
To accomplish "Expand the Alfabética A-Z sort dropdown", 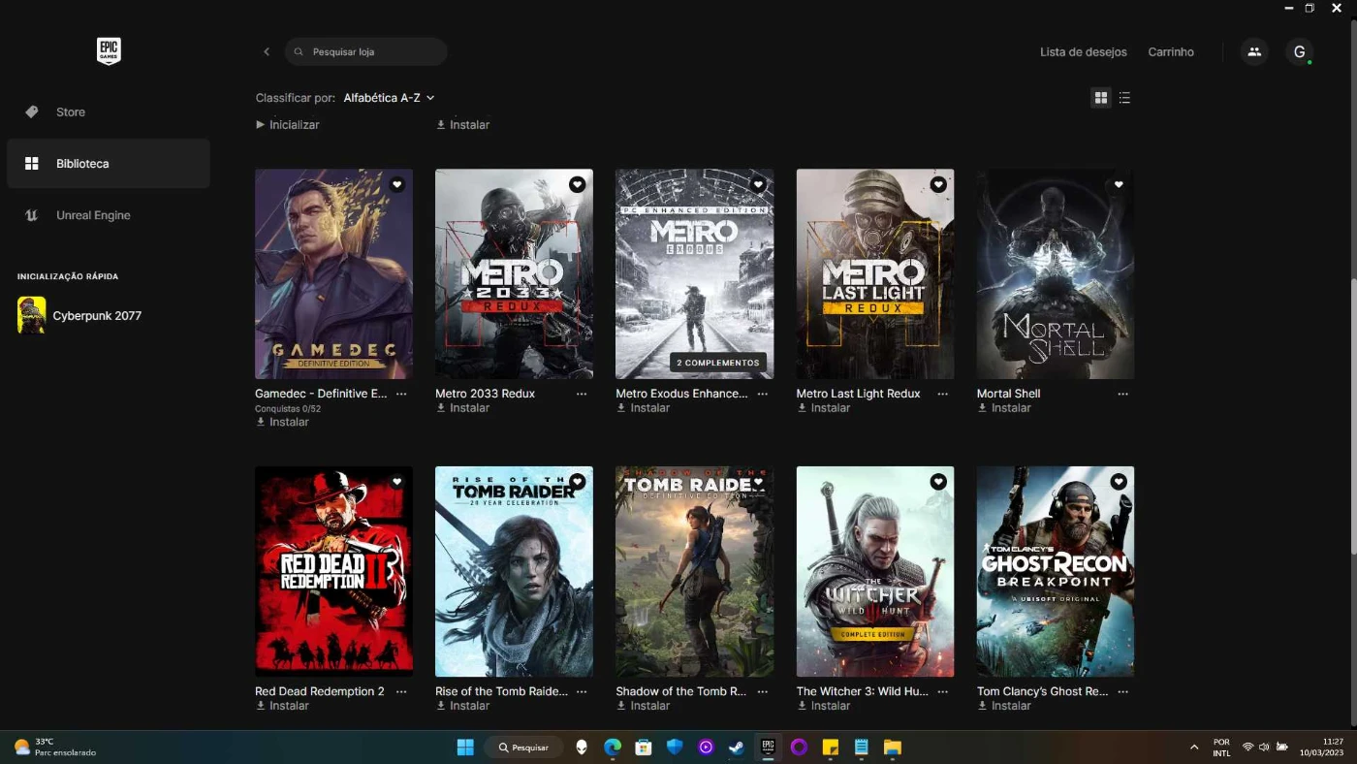I will tap(389, 98).
